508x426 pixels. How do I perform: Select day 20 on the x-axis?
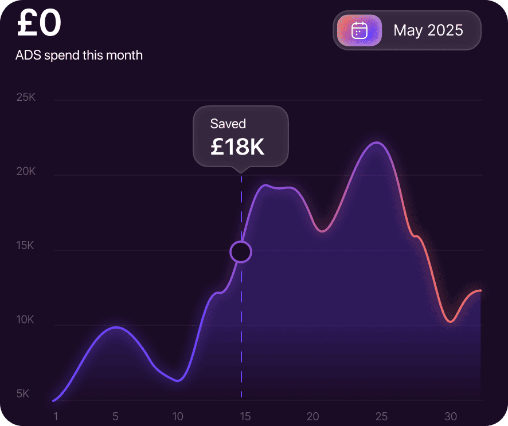click(x=313, y=416)
